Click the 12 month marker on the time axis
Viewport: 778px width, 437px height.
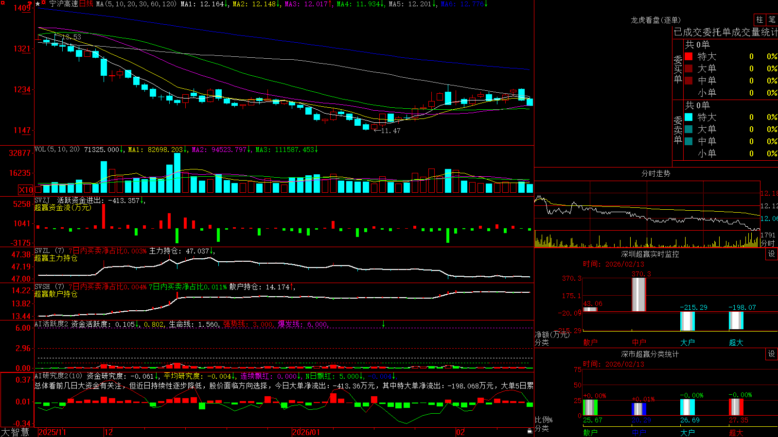pyautogui.click(x=109, y=432)
